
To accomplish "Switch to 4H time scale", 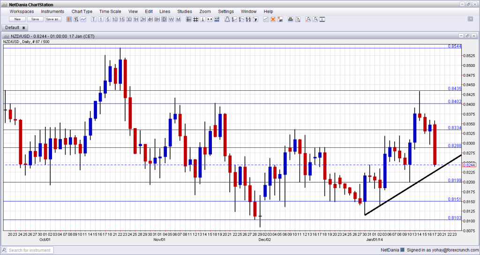I will (150, 19).
